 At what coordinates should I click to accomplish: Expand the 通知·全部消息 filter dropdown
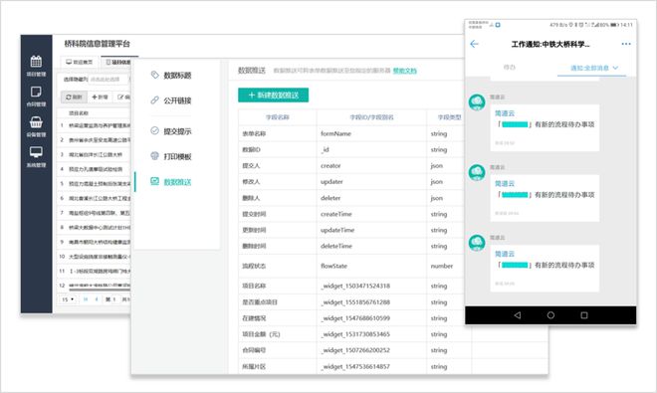[593, 68]
